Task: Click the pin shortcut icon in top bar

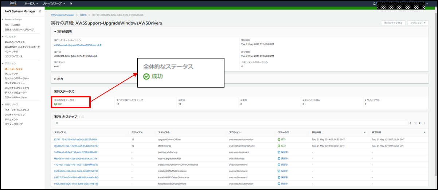Action: 71,3
